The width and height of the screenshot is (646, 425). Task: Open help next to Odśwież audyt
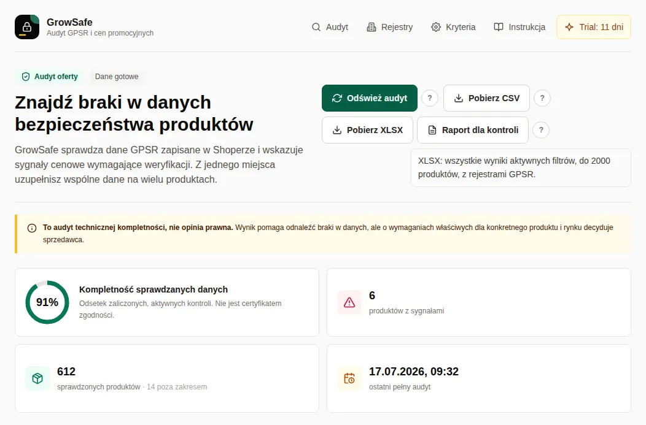click(430, 98)
